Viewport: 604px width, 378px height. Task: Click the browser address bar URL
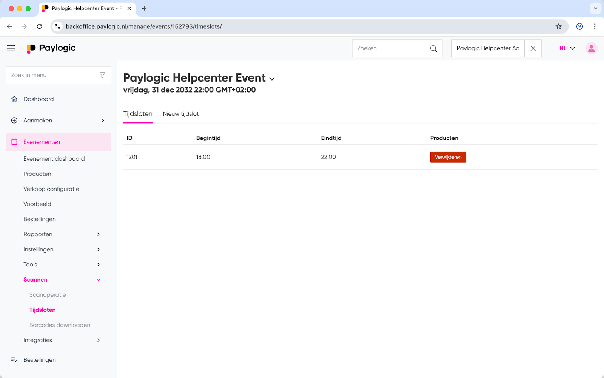point(143,26)
